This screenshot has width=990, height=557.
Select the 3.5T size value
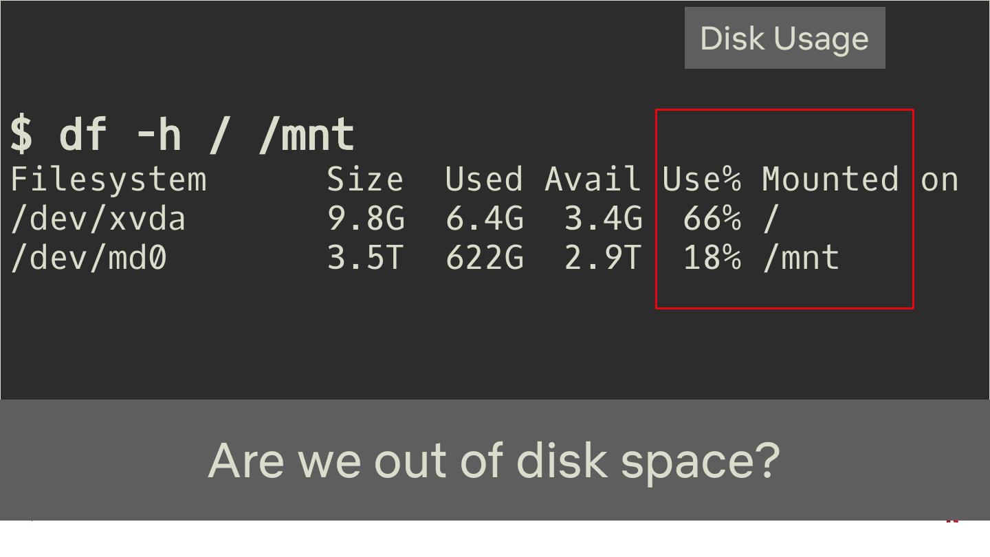point(366,259)
